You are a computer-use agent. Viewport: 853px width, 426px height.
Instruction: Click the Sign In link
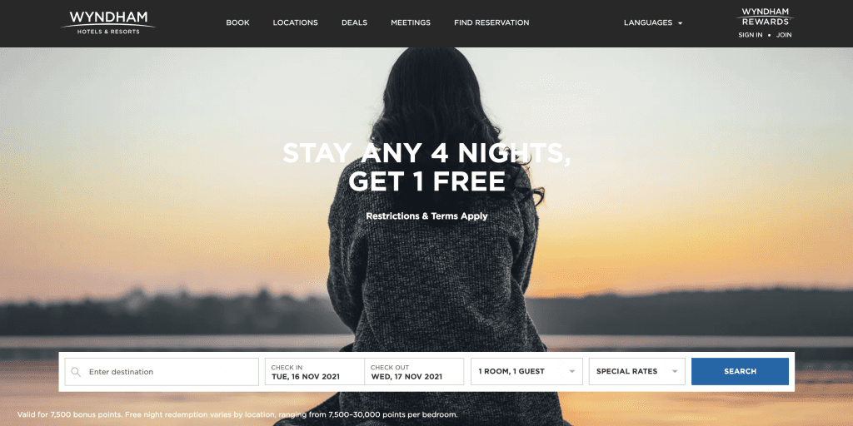tap(751, 35)
